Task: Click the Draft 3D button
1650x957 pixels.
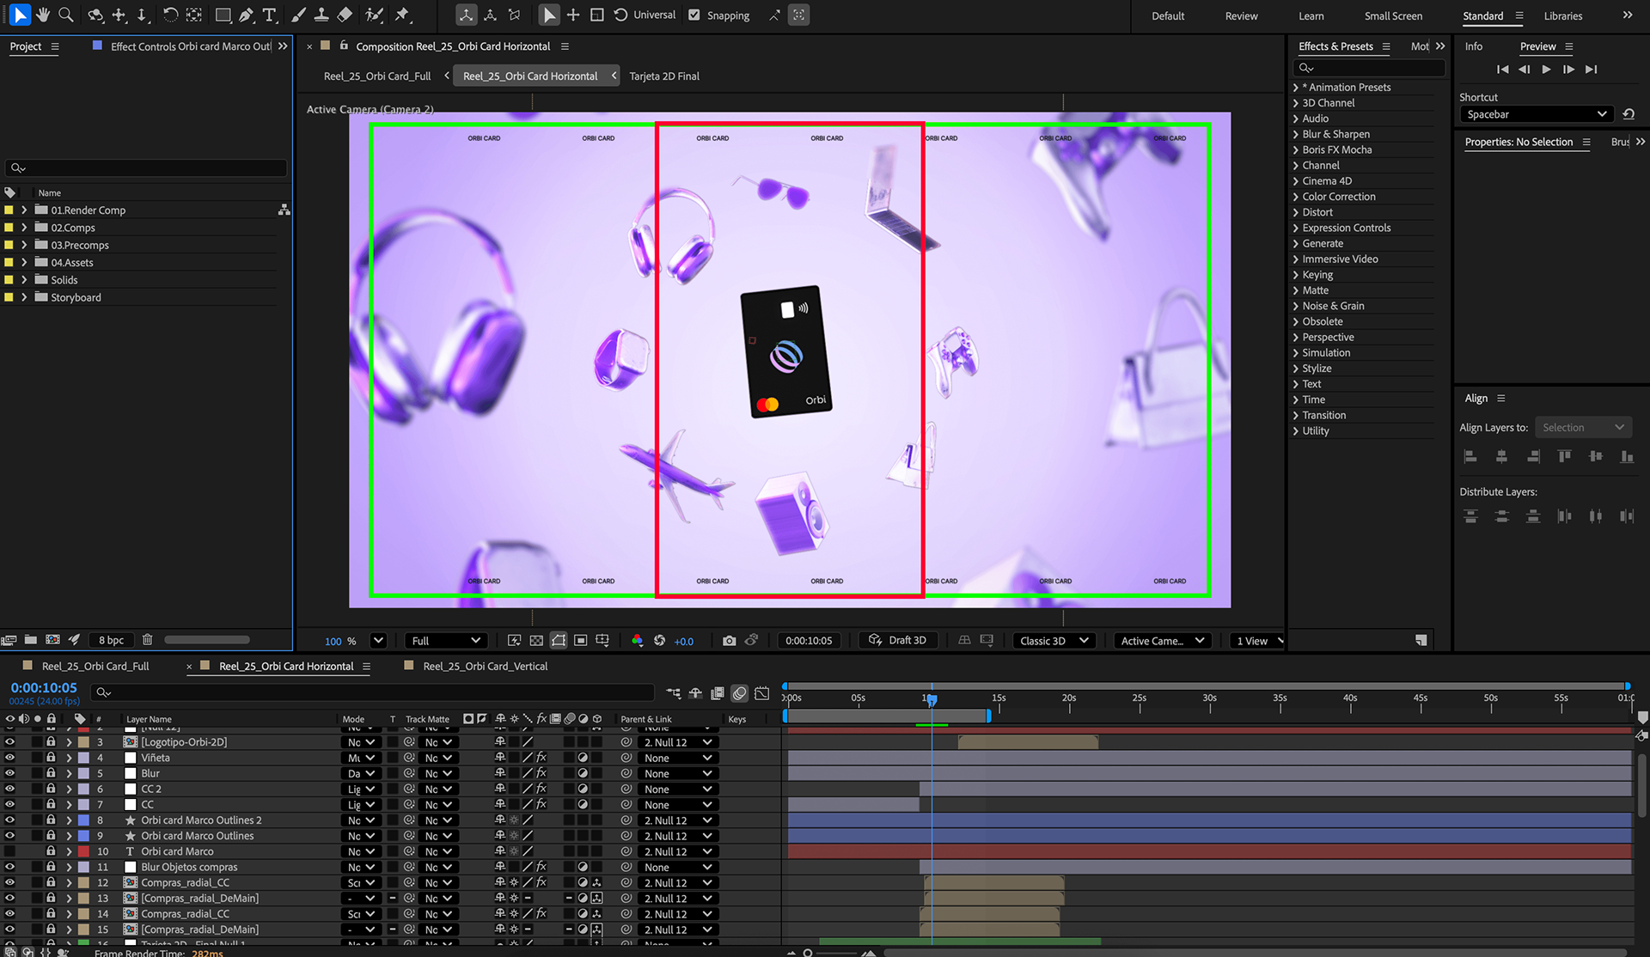Action: tap(897, 641)
